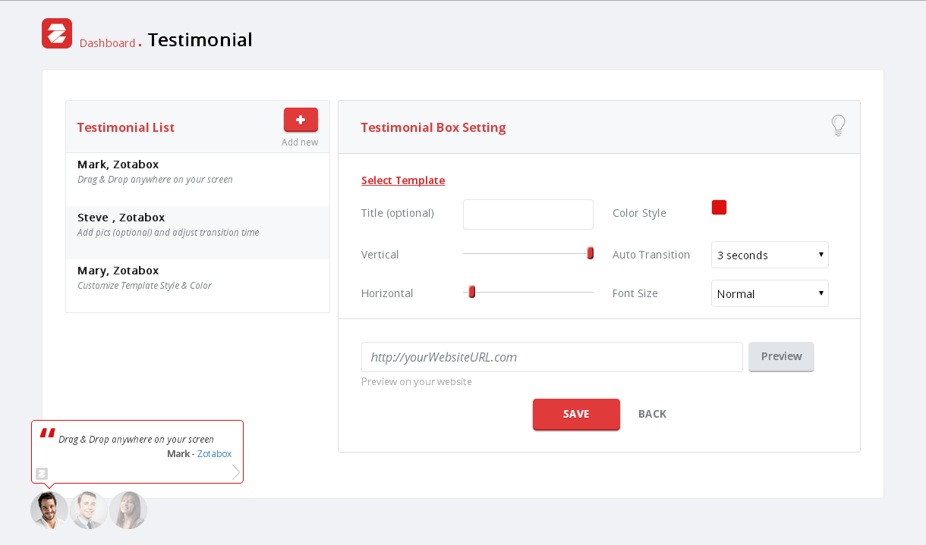Click the Select Template link

403,180
